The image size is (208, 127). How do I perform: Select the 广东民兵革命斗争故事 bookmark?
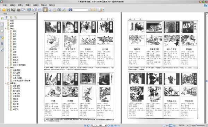click(21, 81)
